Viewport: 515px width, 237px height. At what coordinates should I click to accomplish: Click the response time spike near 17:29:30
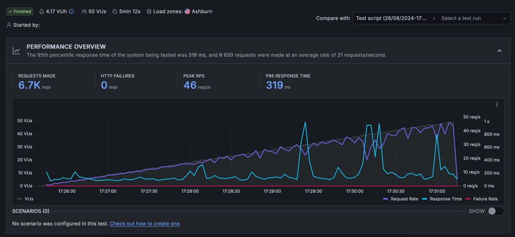(x=305, y=122)
